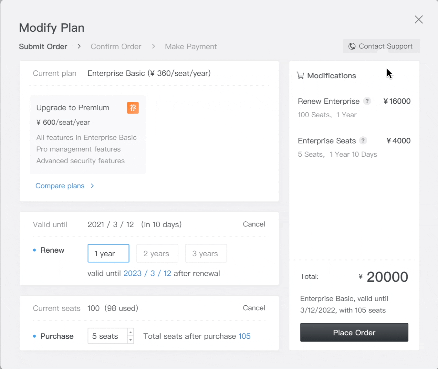
Task: Click the Place Order button
Action: pos(354,332)
